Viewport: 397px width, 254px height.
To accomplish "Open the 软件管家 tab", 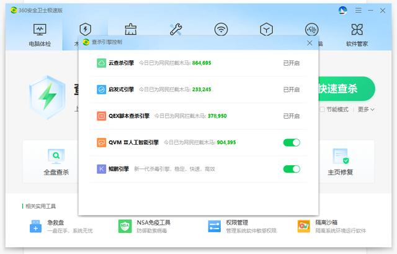I will pos(357,34).
